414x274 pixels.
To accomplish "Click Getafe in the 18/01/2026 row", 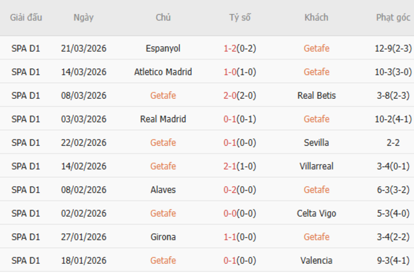I will coord(163,261).
